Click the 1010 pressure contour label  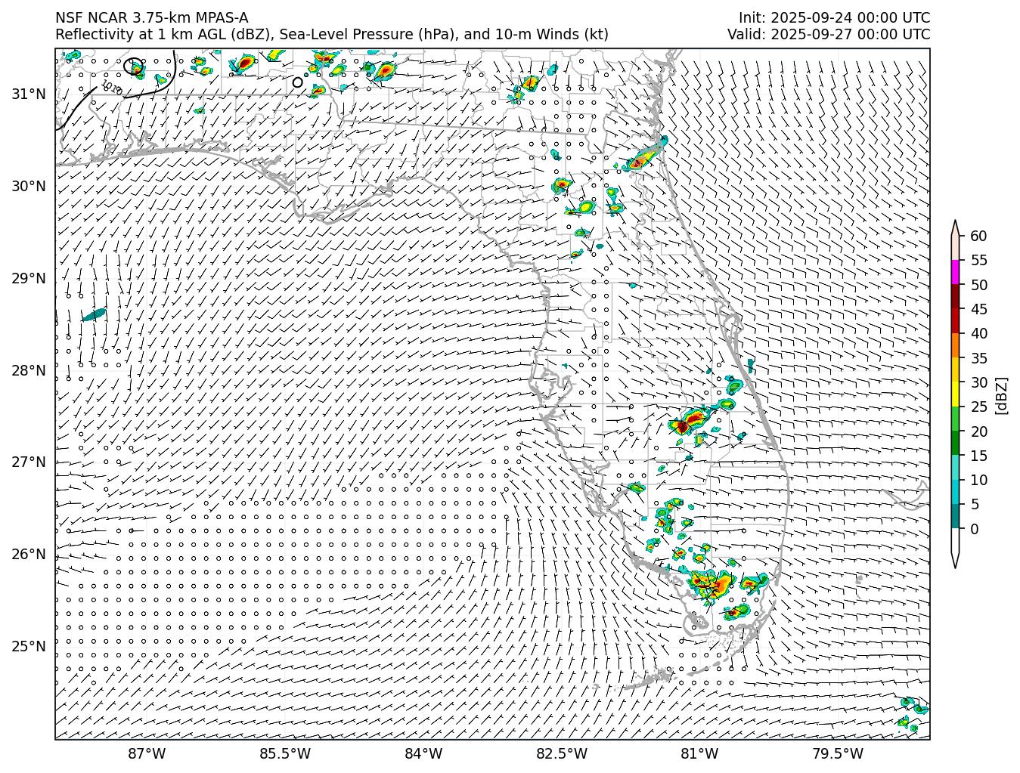tap(111, 88)
